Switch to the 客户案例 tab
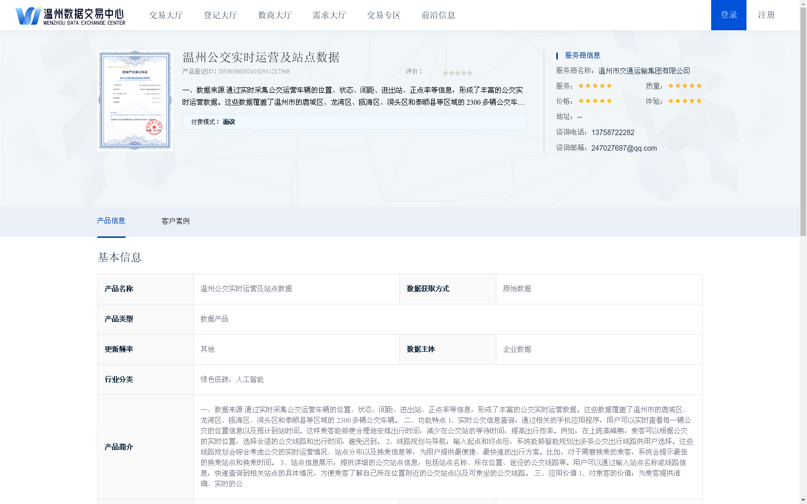This screenshot has height=504, width=807. pos(175,221)
